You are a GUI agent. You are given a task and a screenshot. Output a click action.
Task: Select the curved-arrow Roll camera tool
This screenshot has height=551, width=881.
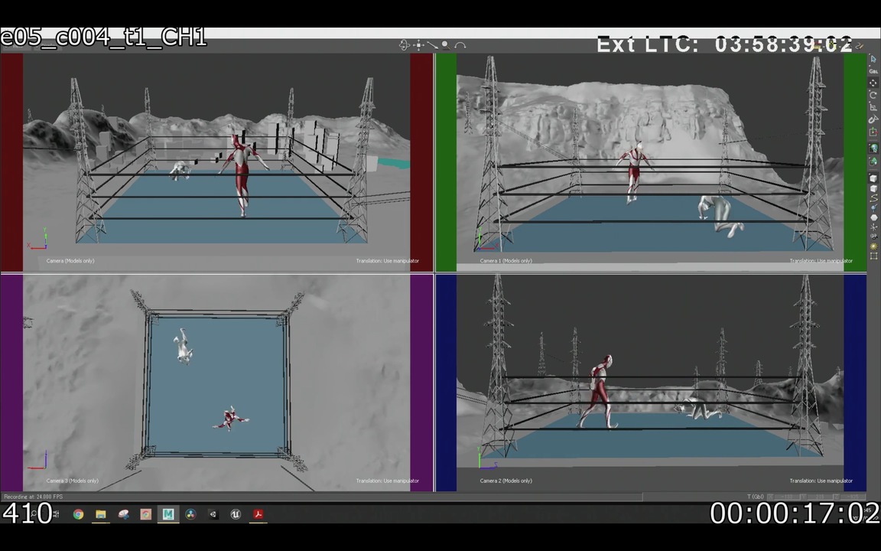pos(460,45)
